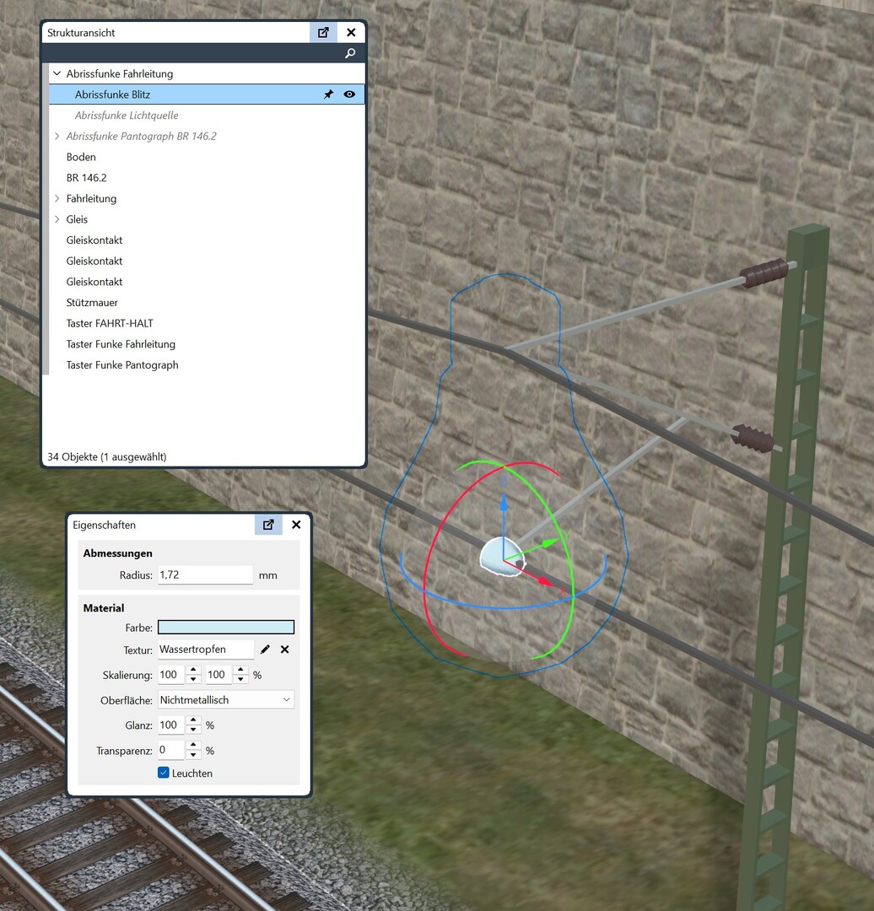Toggle visibility of Abrissfunke Blitz
This screenshot has height=911, width=874.
coord(349,94)
